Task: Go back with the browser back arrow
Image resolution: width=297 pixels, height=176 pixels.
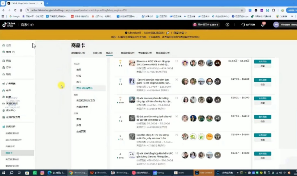Action: click(x=3, y=10)
